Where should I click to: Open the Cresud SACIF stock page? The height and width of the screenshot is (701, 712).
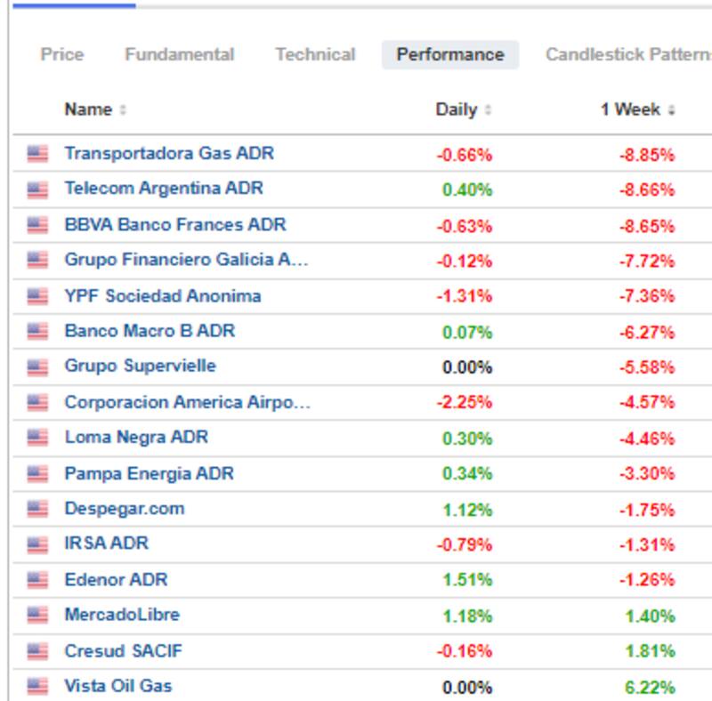123,651
